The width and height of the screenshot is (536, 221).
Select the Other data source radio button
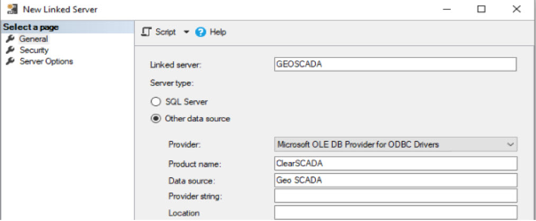[156, 119]
